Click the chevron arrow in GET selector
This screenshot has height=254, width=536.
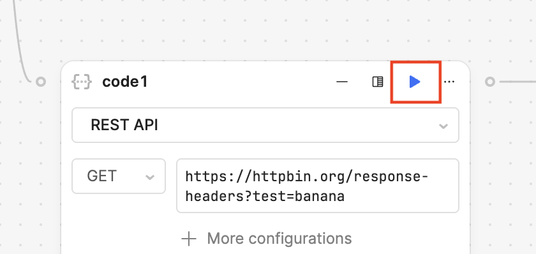click(150, 177)
